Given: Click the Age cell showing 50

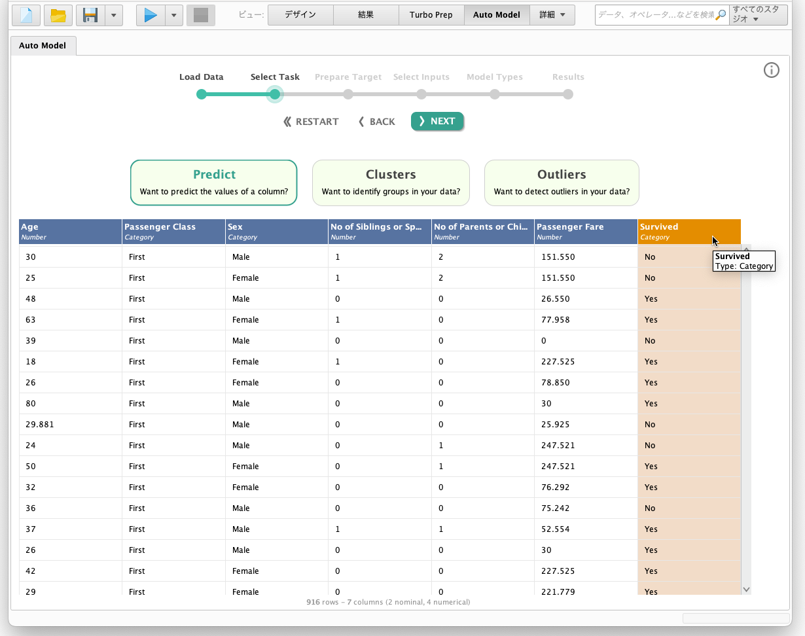Looking at the screenshot, I should pos(70,467).
